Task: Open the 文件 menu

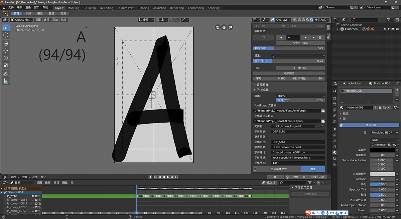Action: point(11,7)
